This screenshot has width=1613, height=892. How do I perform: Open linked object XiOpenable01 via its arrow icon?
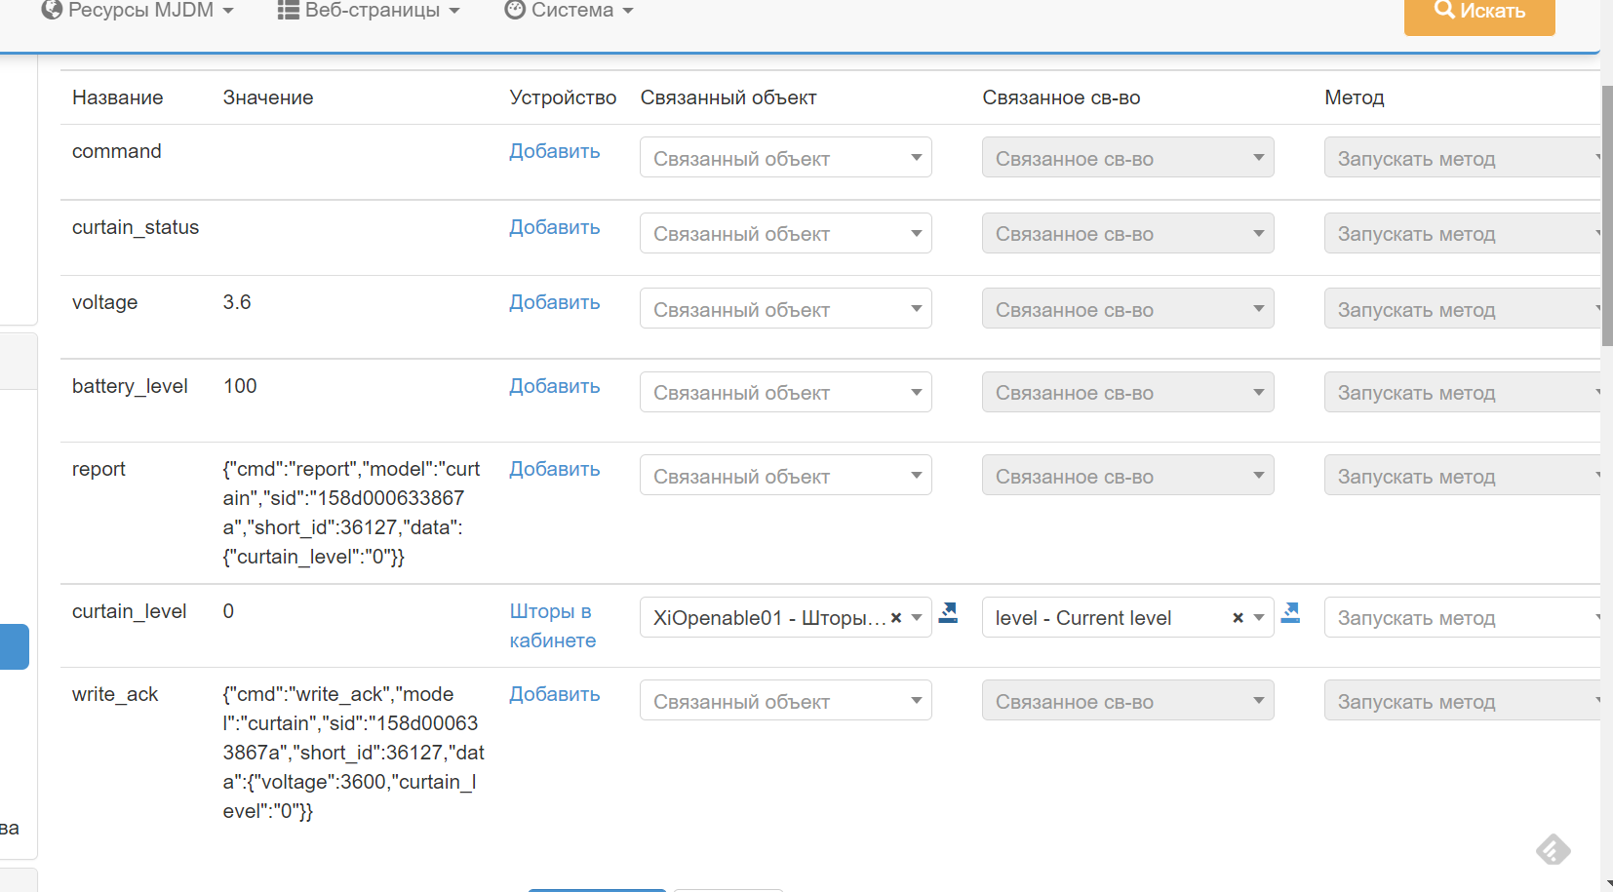click(x=948, y=613)
